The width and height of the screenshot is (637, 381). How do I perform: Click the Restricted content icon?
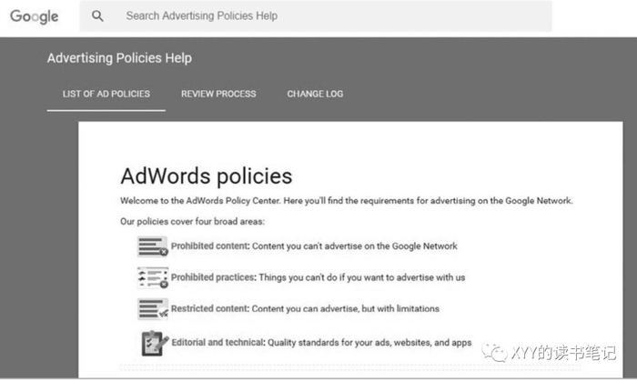152,309
